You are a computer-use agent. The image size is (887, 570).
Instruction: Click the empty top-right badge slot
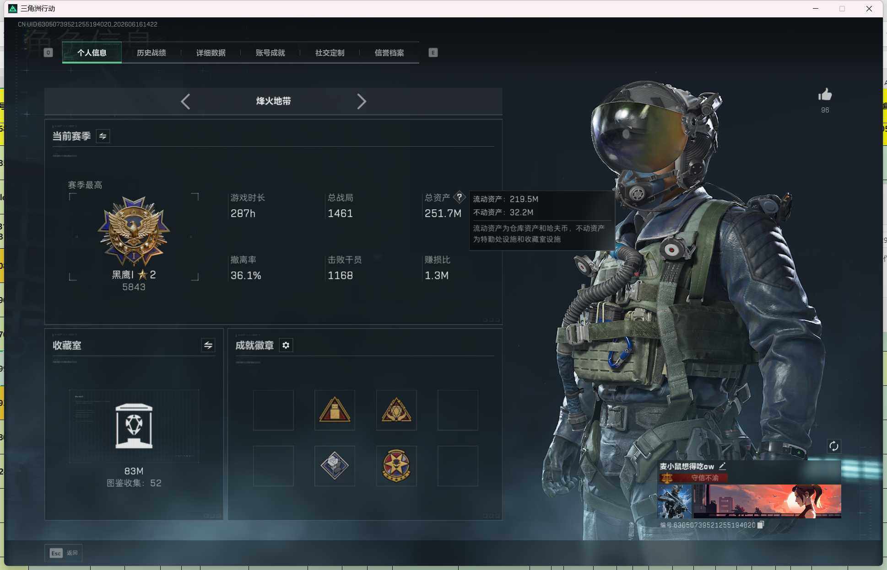458,410
